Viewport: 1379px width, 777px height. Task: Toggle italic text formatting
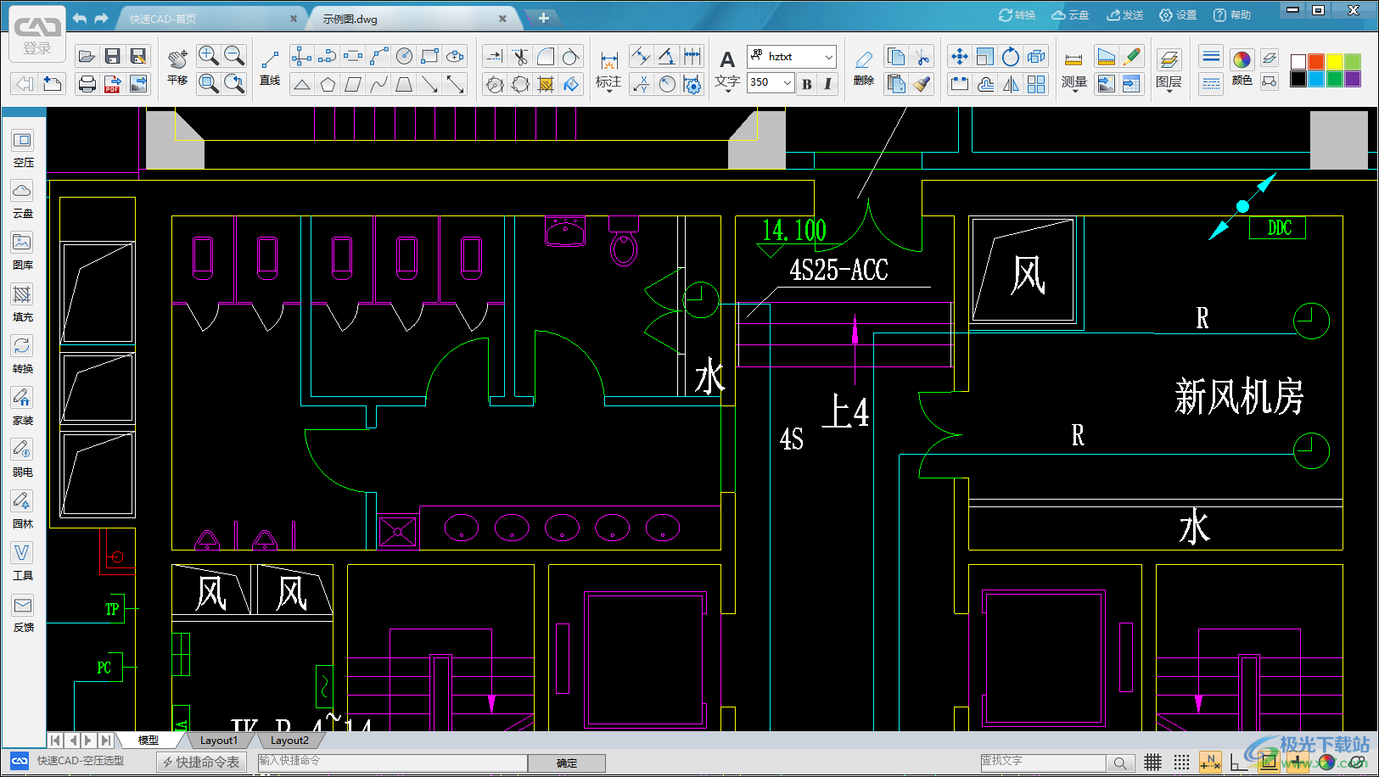coord(828,83)
